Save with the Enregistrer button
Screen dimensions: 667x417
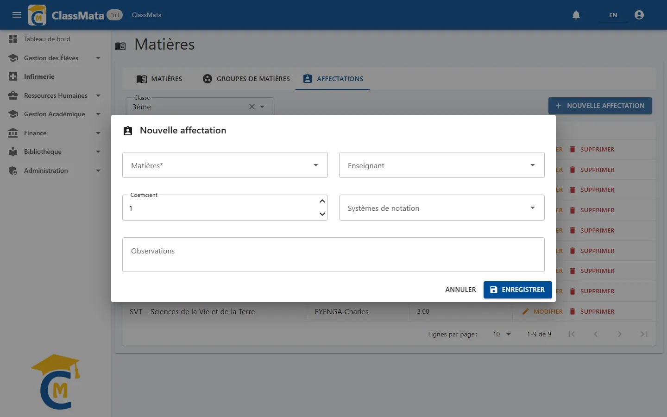(x=518, y=290)
